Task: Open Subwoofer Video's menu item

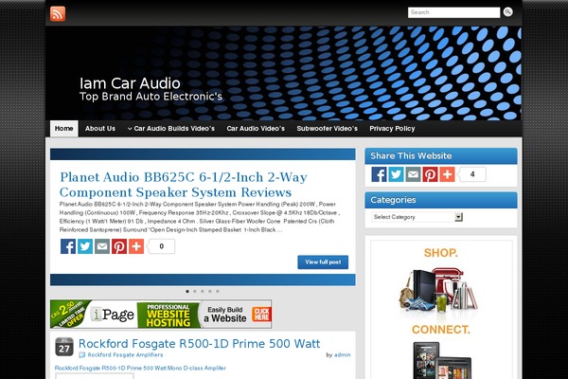Action: point(328,129)
